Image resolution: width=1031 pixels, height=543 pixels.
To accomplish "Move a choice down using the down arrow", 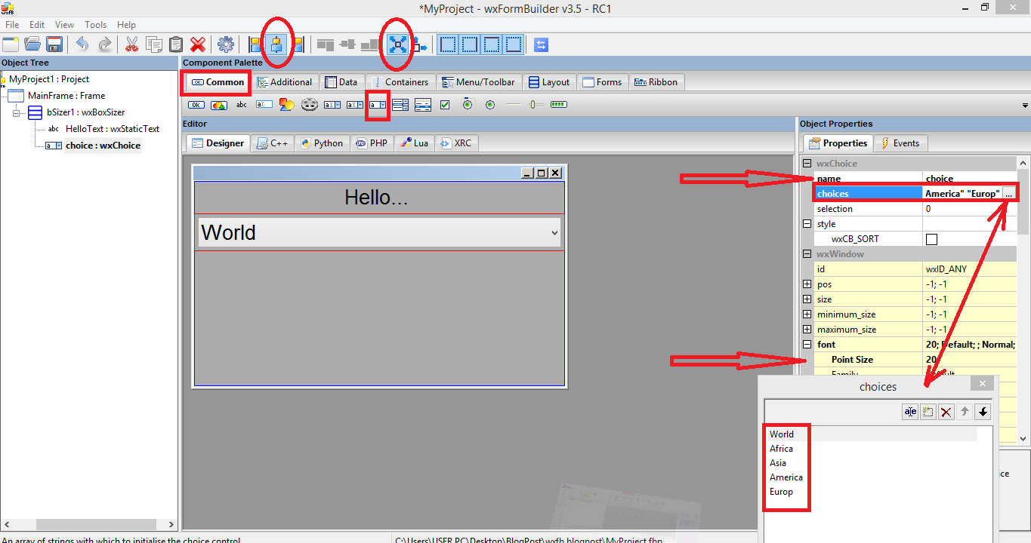I will [x=983, y=411].
